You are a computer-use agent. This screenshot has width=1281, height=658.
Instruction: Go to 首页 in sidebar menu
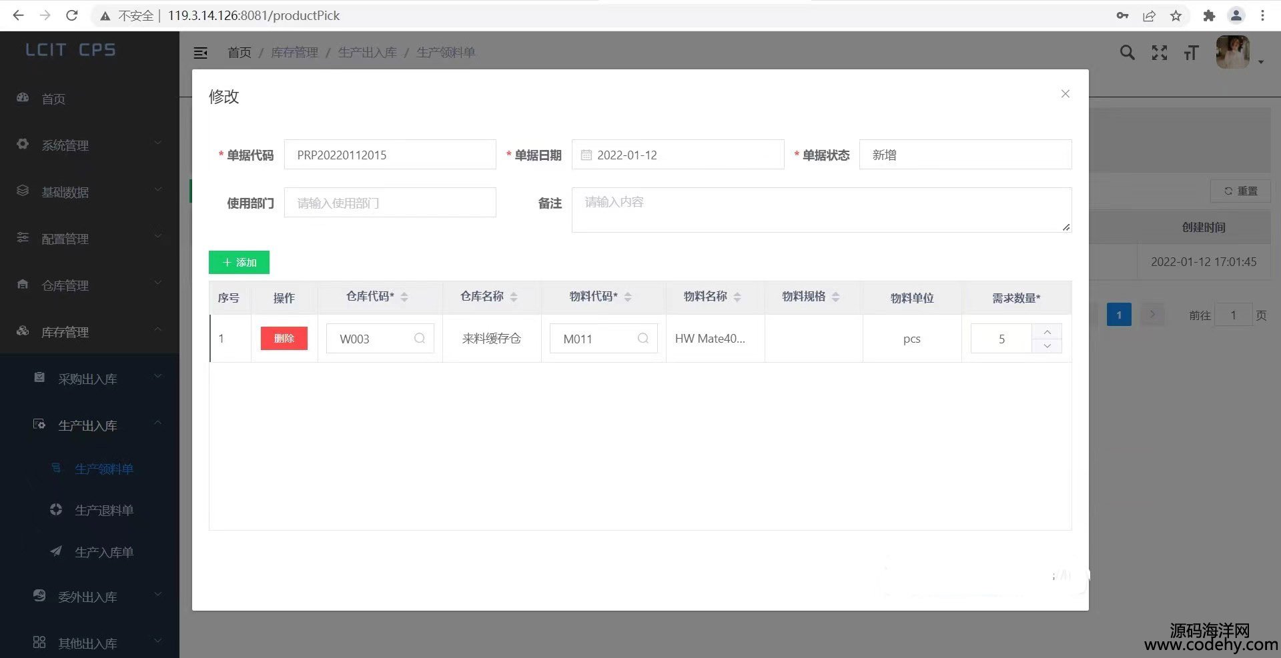coord(89,99)
